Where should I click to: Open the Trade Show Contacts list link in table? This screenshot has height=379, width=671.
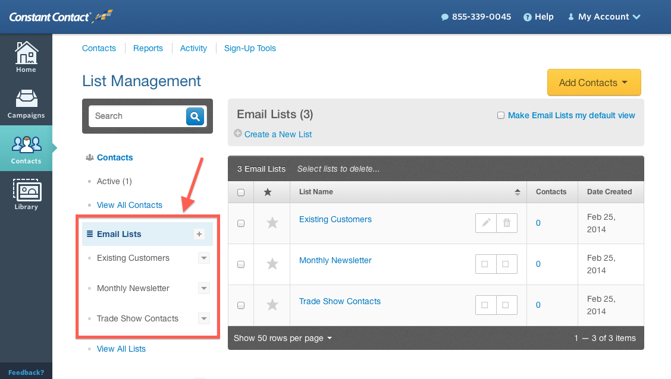click(340, 301)
